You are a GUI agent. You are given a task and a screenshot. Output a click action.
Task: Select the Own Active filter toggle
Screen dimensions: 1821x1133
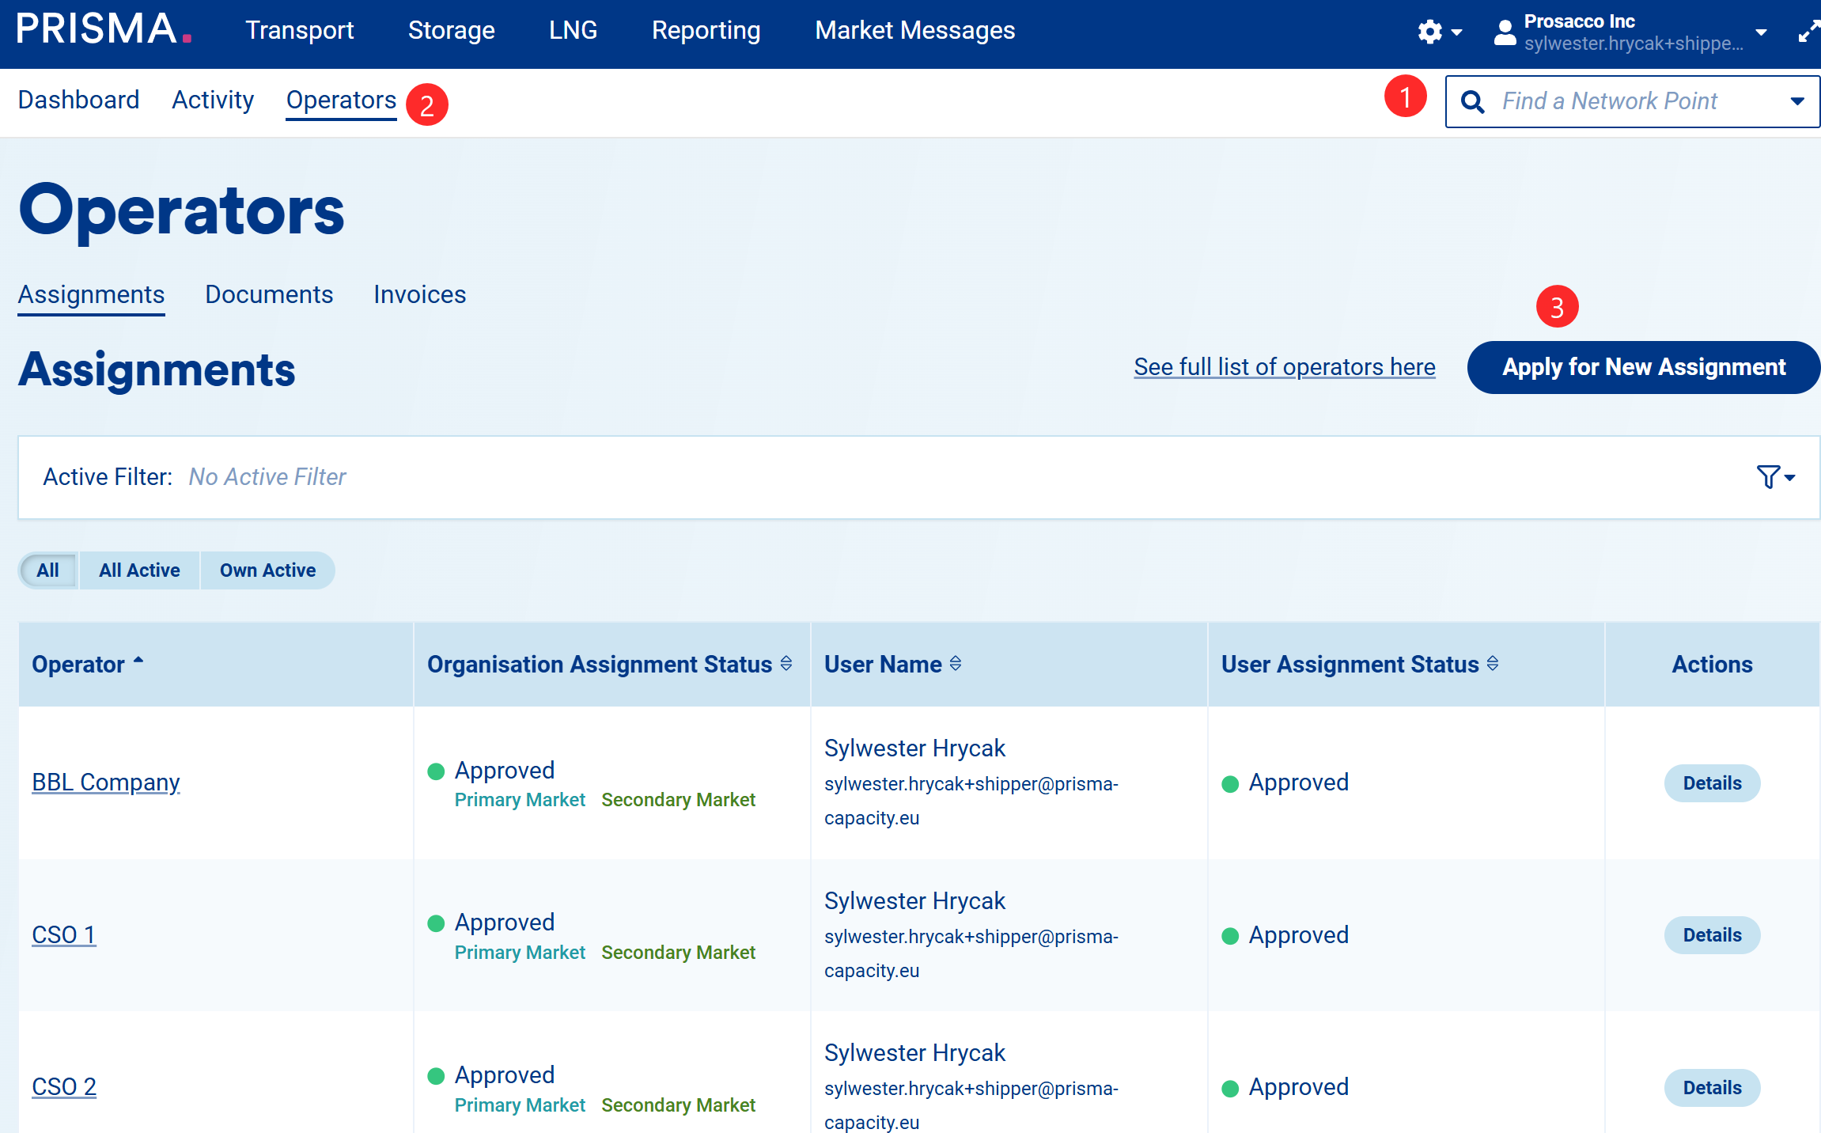coord(267,570)
